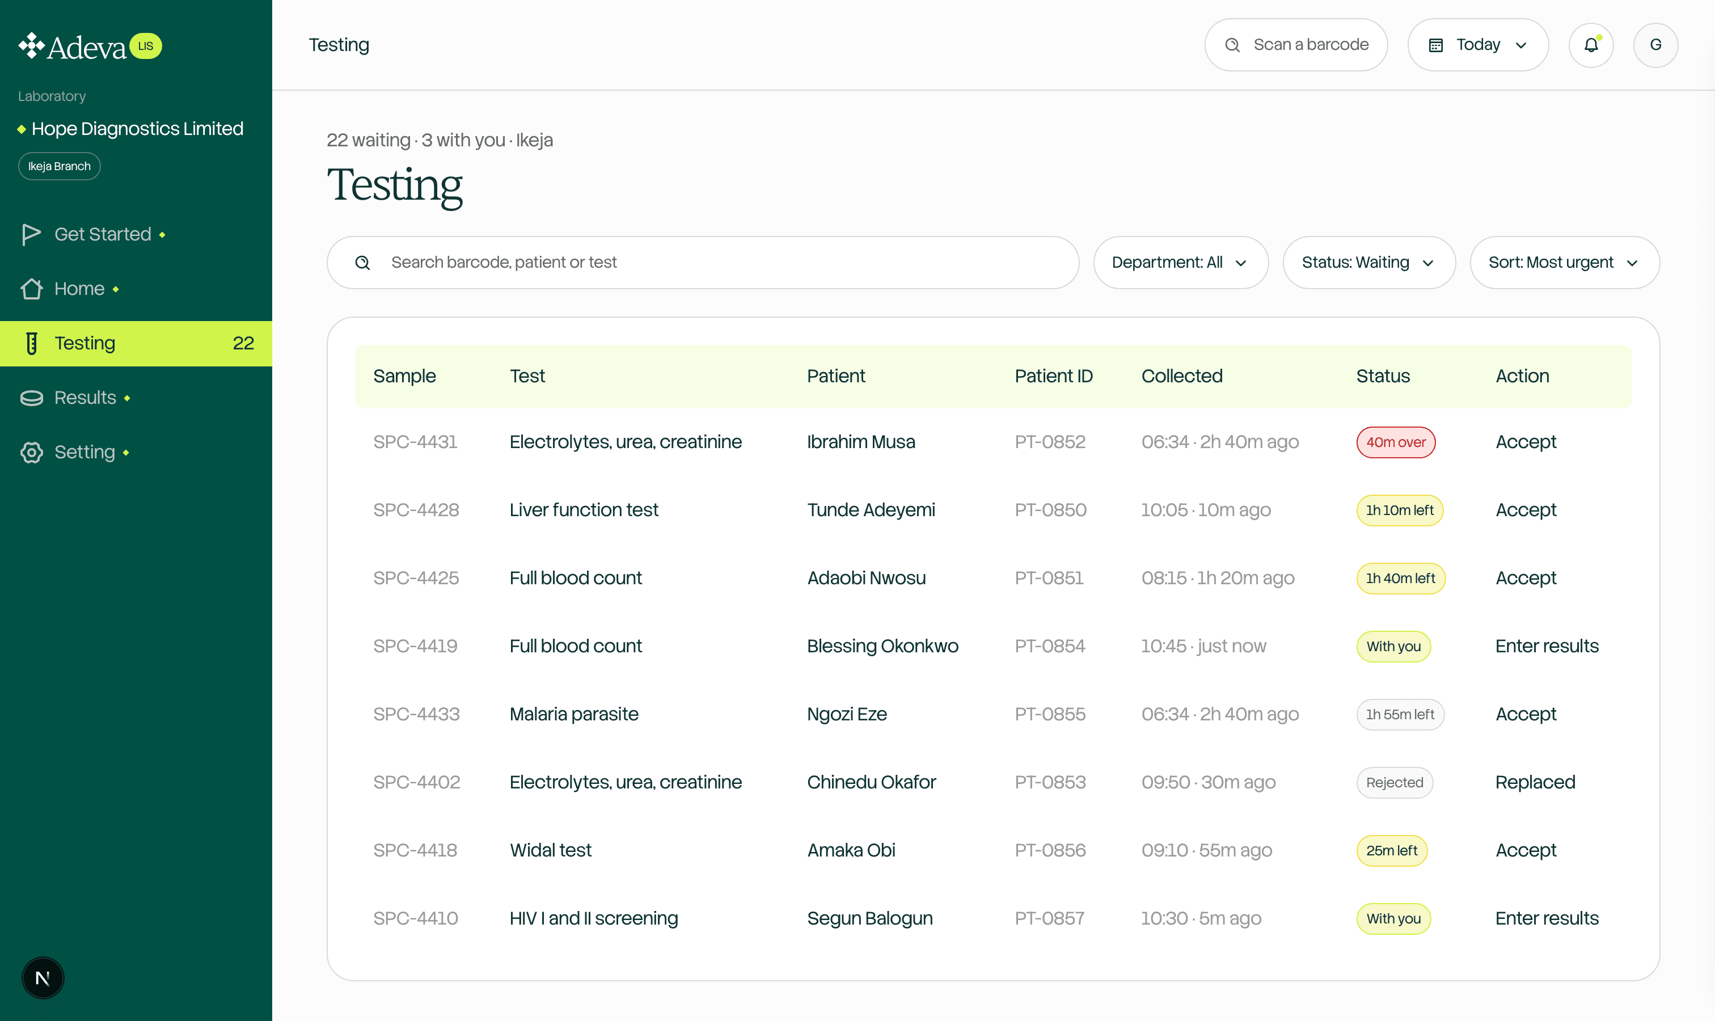Click Enter results for Segun Balogun

[x=1547, y=918]
